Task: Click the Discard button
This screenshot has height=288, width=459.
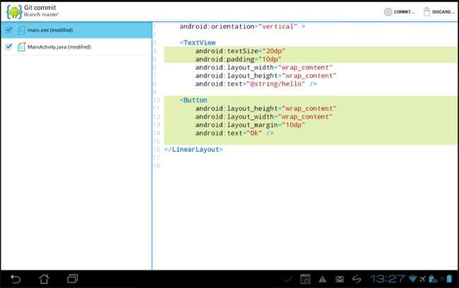Action: click(439, 12)
